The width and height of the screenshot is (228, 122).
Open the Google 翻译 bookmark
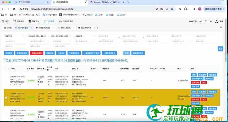pos(50,15)
